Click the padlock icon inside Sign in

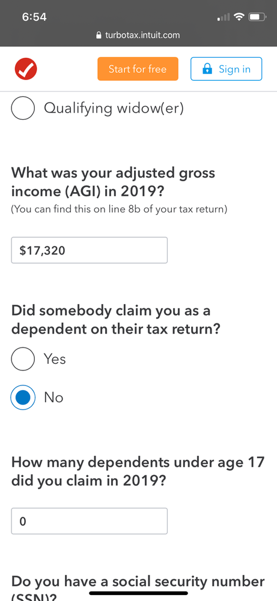[207, 69]
